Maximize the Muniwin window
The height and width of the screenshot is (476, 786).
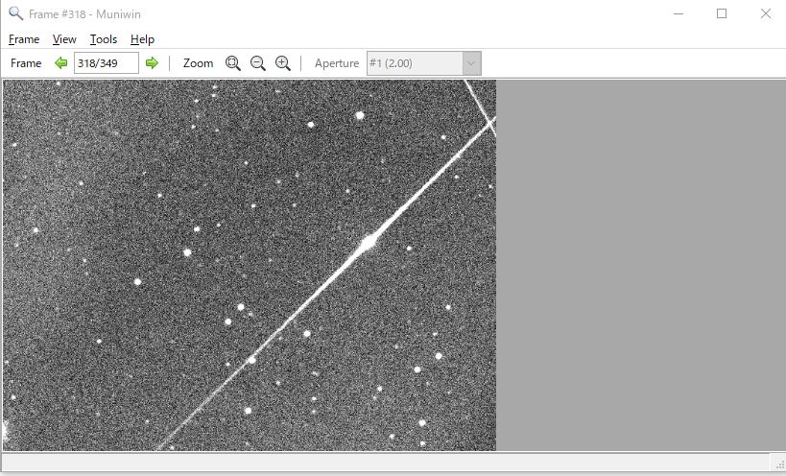tap(722, 13)
